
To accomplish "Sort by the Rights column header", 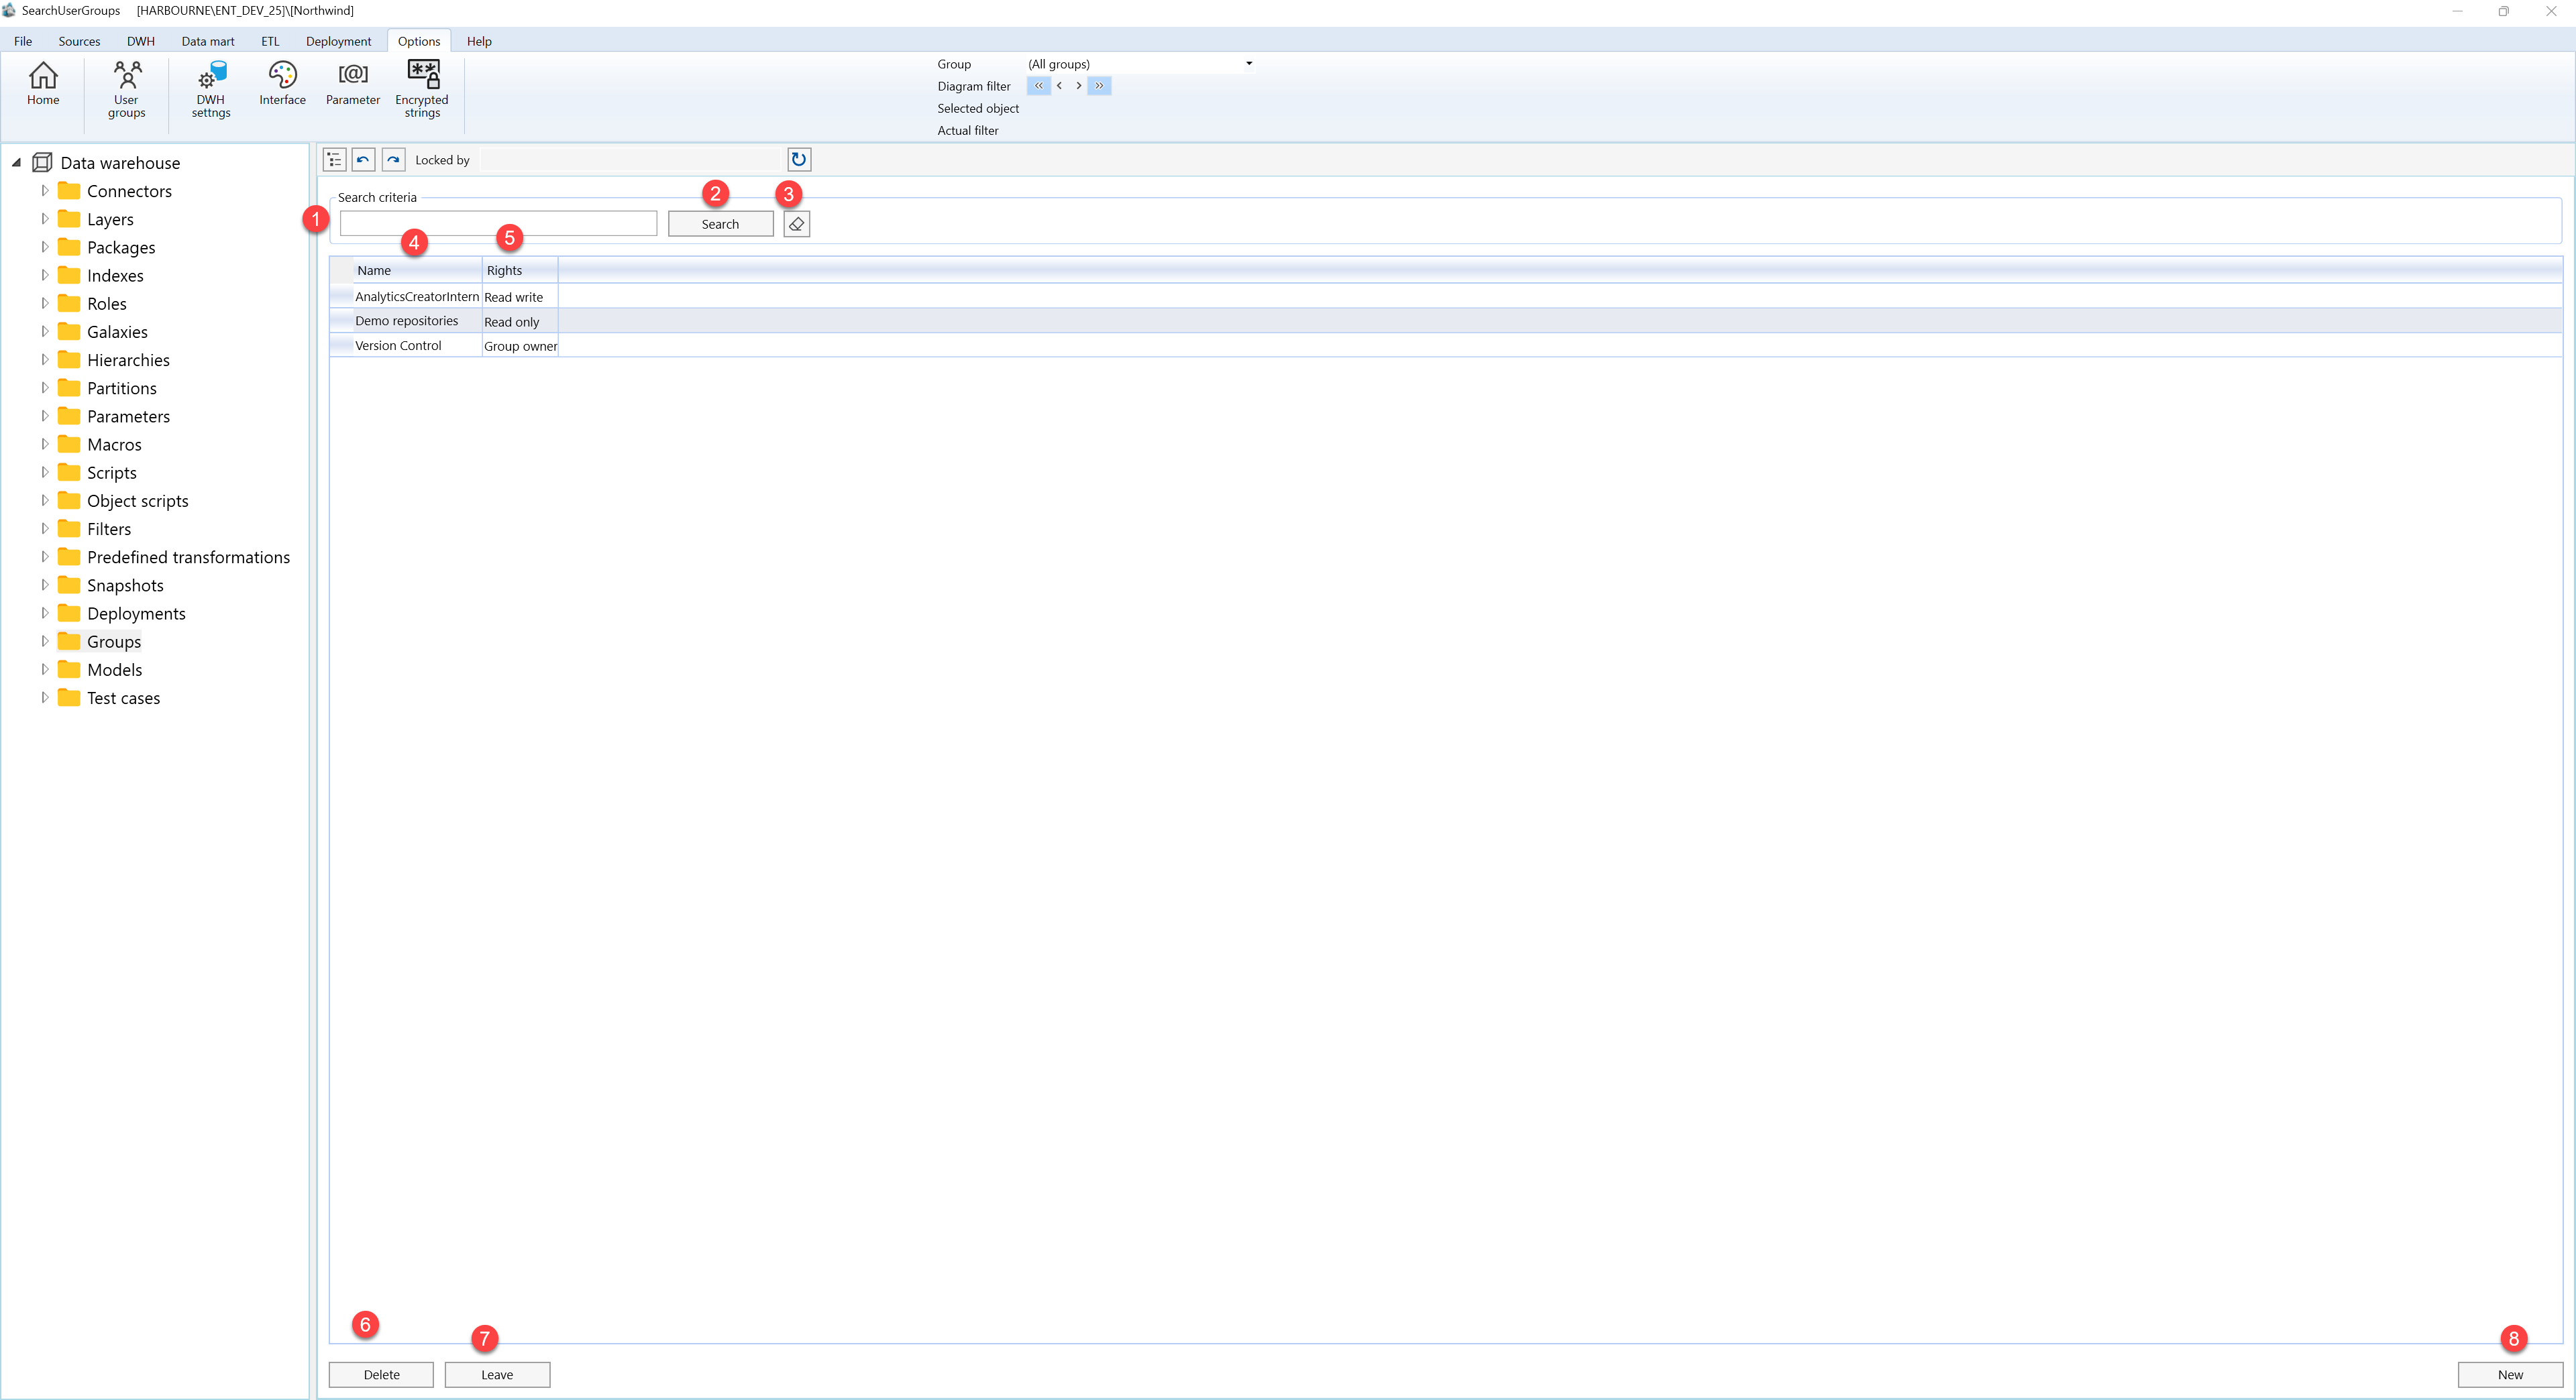I will pyautogui.click(x=520, y=270).
